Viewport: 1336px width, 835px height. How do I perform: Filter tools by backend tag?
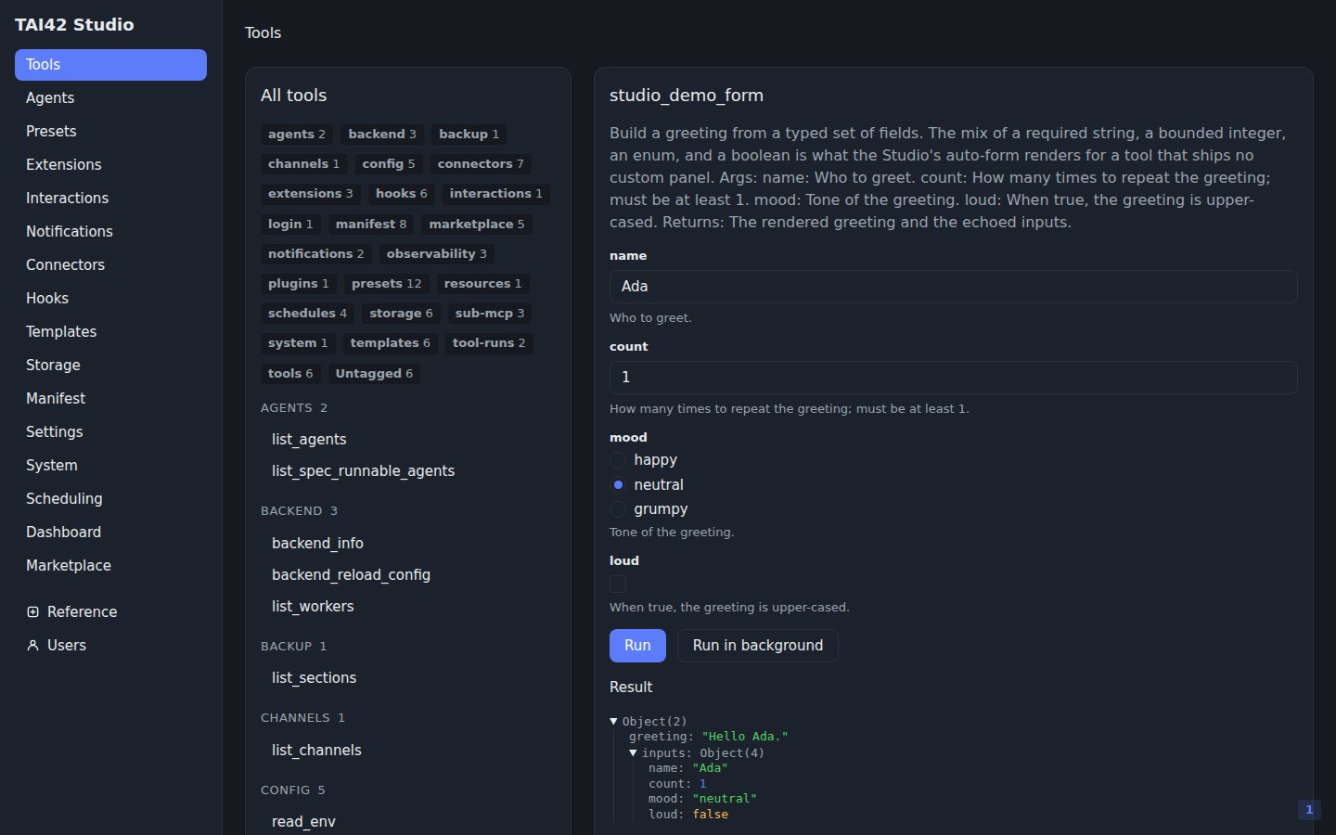(x=382, y=135)
